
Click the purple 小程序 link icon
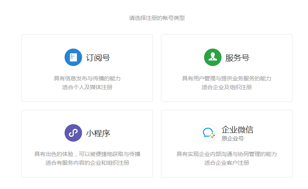click(73, 133)
